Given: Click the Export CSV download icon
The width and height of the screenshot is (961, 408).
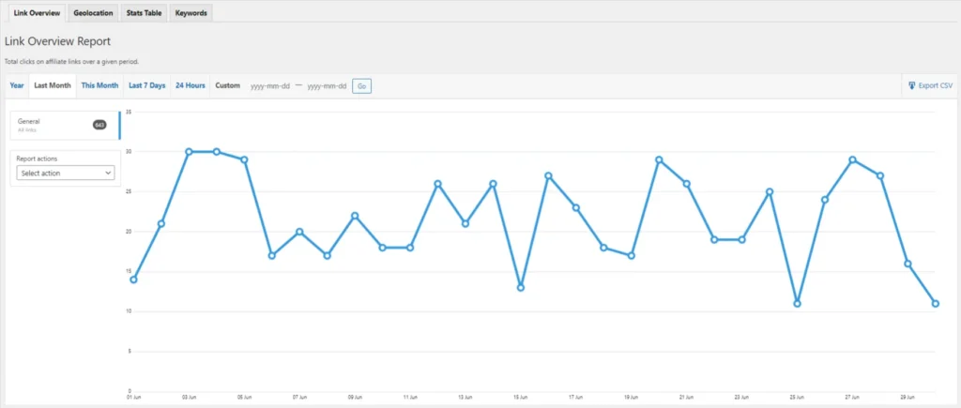Looking at the screenshot, I should click(x=911, y=85).
